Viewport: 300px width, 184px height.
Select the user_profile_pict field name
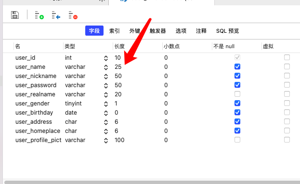point(38,140)
